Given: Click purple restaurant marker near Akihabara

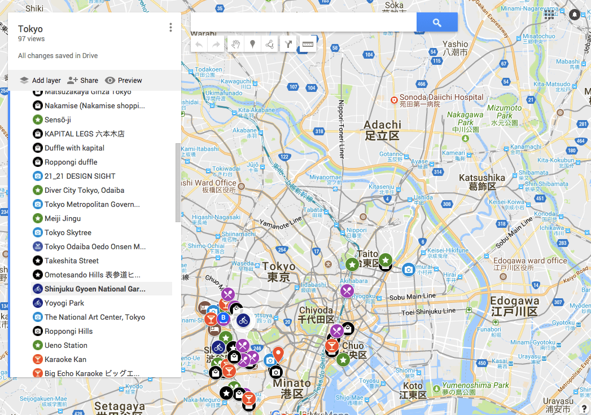Looking at the screenshot, I should tap(347, 291).
